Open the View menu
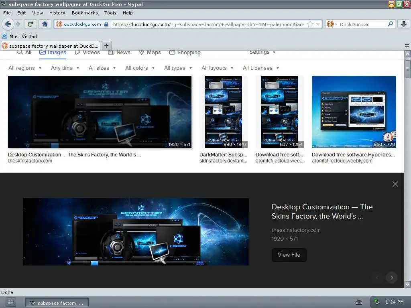This screenshot has width=411, height=308. [37, 13]
